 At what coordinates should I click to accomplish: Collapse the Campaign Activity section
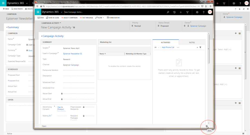point(41,36)
